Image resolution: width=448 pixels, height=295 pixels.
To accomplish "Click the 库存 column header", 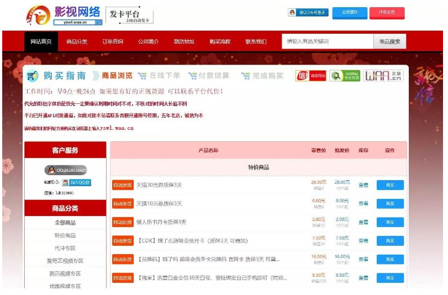I will click(x=363, y=150).
